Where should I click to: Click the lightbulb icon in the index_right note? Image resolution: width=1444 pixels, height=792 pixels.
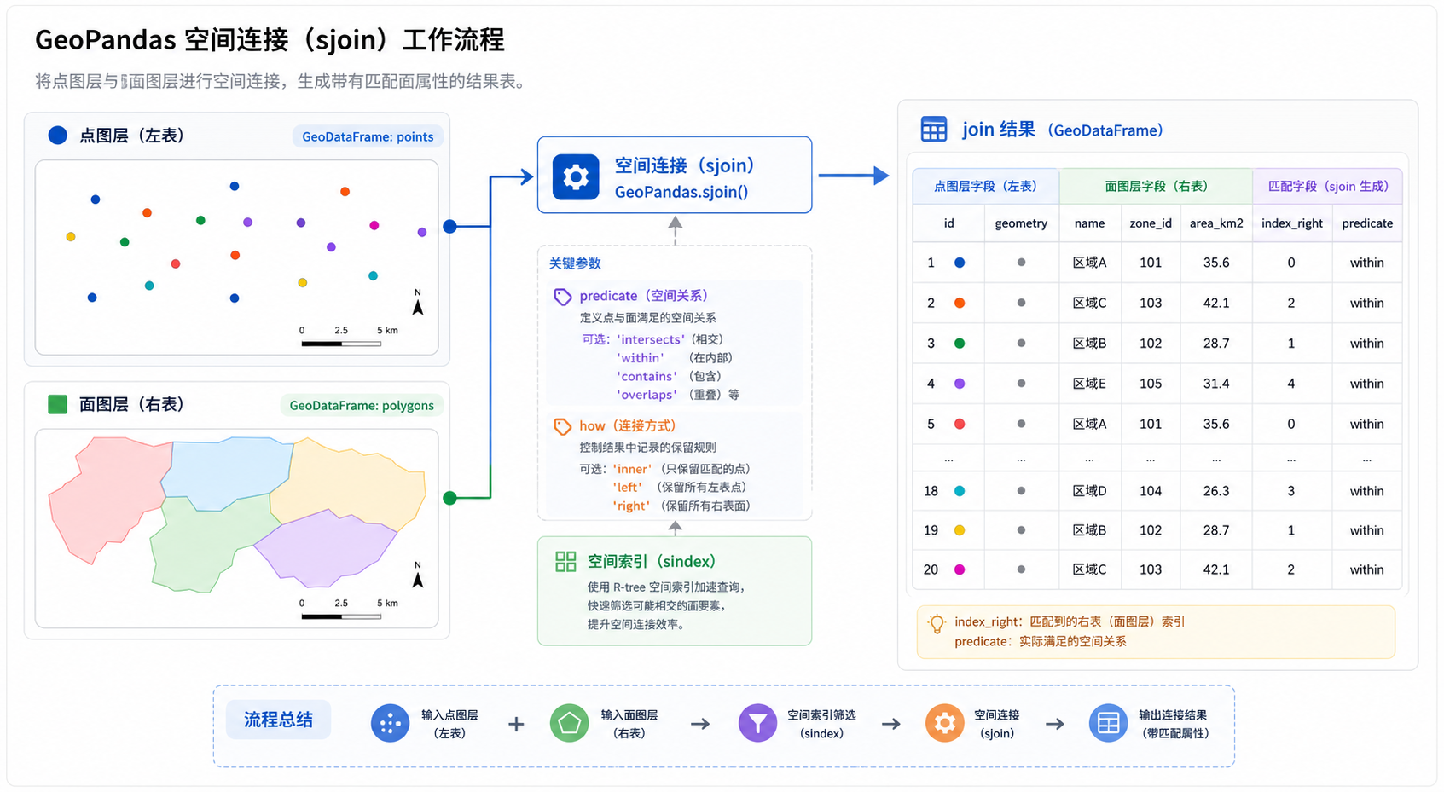pos(937,624)
